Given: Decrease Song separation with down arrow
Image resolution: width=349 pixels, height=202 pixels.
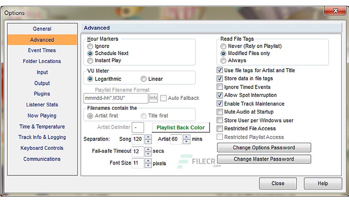Looking at the screenshot, I should click(148, 141).
